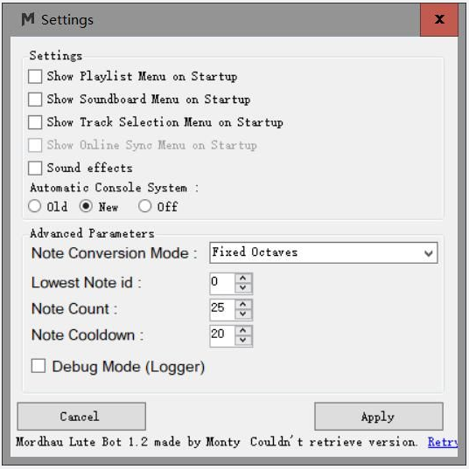Decrease Note Cooldown with down arrow
The image size is (469, 469).
click(243, 340)
